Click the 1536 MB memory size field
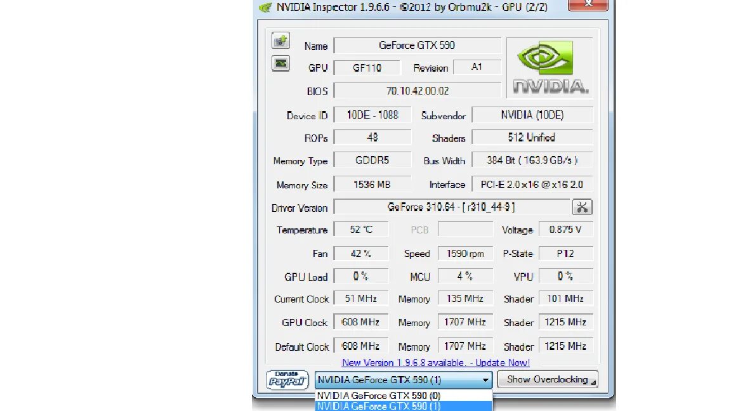Screen dimensions: 731x411 (372, 184)
